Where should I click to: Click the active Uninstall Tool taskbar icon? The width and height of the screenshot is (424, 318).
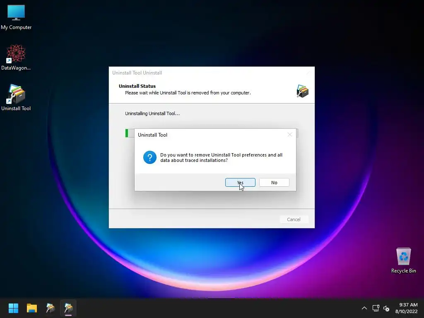pyautogui.click(x=68, y=308)
